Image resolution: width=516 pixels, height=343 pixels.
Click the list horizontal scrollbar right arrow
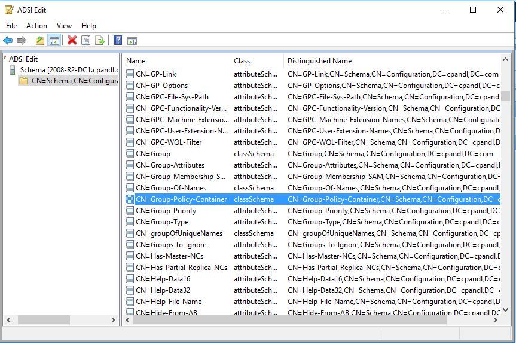tap(495, 320)
